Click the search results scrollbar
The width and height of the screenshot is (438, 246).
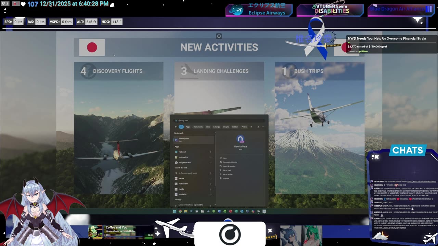point(215,160)
